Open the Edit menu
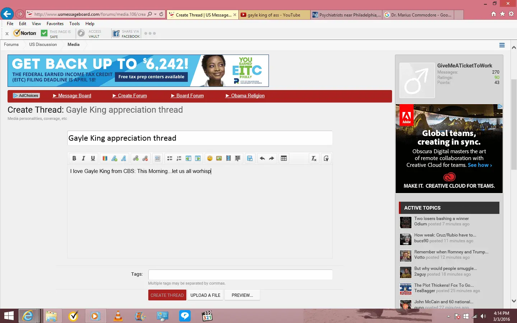 click(23, 24)
